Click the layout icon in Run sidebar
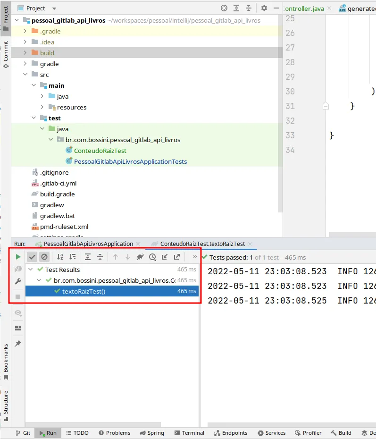The image size is (376, 439). 18,328
